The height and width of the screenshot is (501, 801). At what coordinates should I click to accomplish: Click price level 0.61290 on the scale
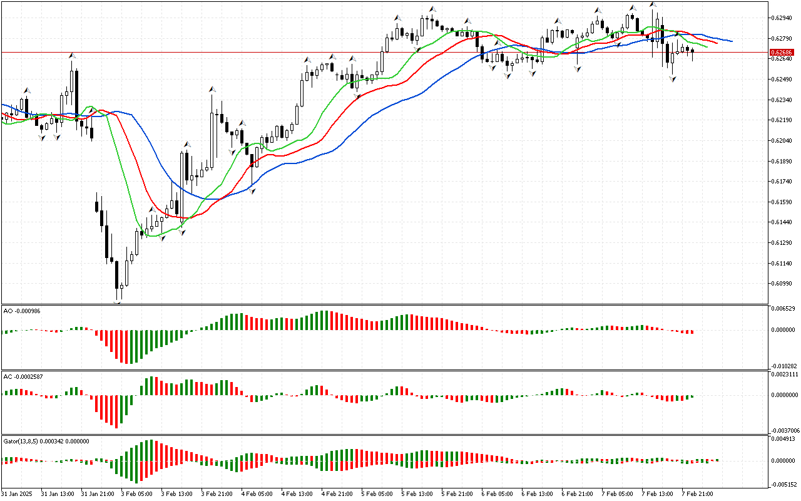tap(780, 242)
